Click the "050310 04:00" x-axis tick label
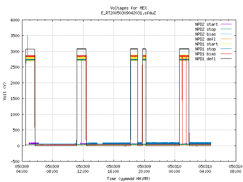243x182 pixels. tap(205, 169)
